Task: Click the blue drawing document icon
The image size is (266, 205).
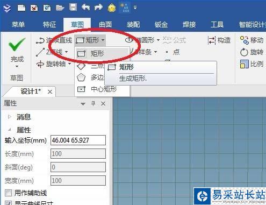Action: pyautogui.click(x=47, y=8)
